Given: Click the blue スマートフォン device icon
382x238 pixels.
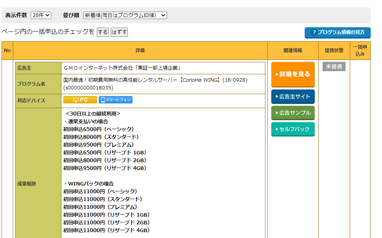Looking at the screenshot, I should coord(115,100).
